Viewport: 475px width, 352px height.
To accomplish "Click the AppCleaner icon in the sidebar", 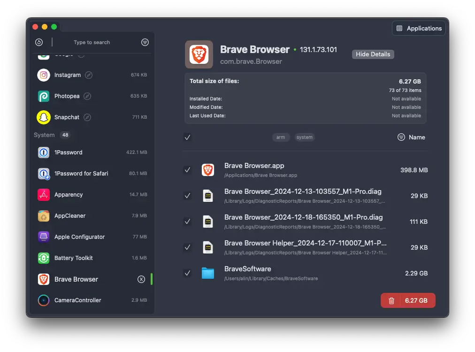I will click(x=43, y=215).
